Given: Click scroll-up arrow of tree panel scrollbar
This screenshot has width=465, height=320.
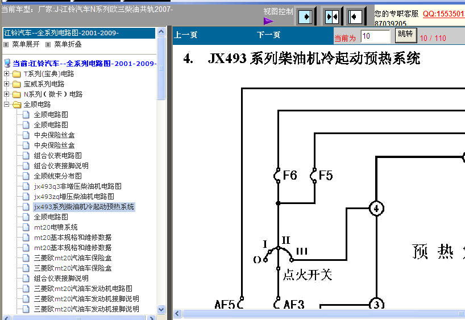Looking at the screenshot, I should tap(161, 32).
